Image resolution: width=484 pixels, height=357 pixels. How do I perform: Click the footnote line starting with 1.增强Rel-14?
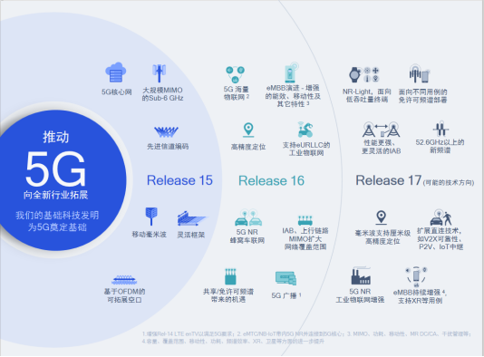pyautogui.click(x=307, y=333)
